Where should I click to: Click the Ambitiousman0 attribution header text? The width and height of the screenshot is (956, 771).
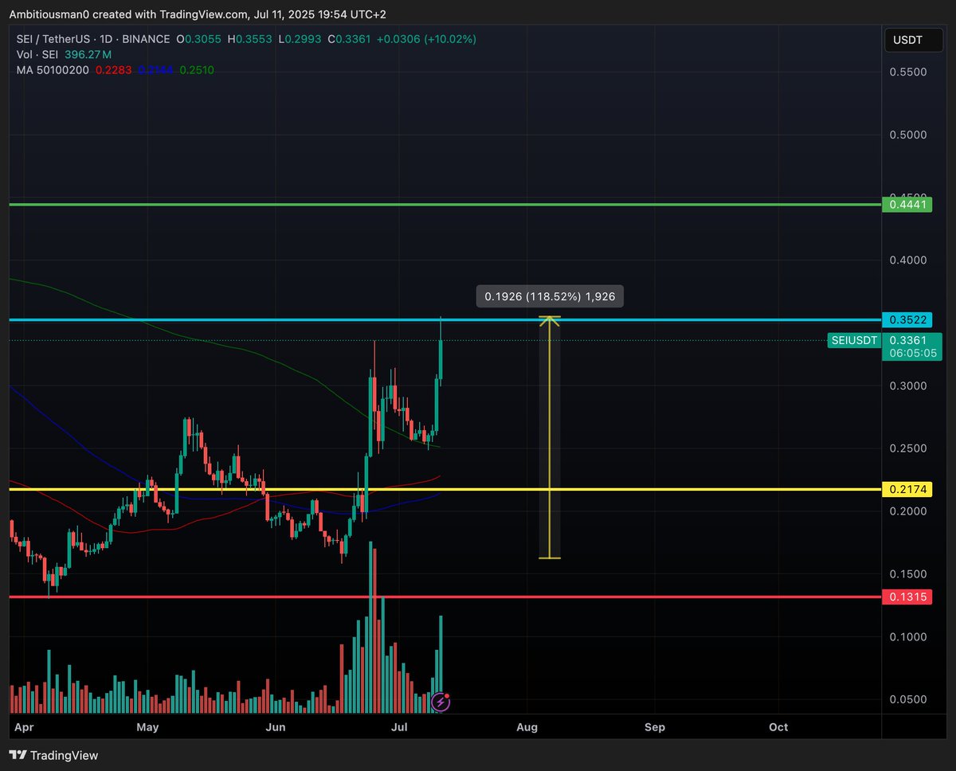pyautogui.click(x=197, y=14)
